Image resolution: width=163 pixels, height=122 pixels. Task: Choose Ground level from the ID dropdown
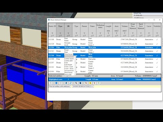[69, 70]
